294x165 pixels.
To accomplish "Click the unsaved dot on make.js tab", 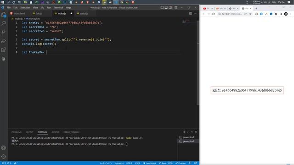I will [72, 13].
